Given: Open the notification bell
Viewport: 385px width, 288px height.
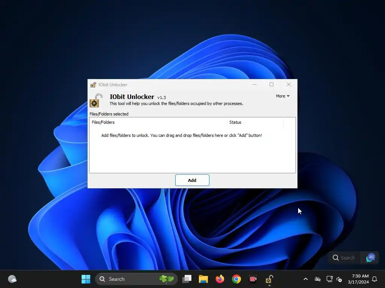Looking at the screenshot, I should (375, 279).
